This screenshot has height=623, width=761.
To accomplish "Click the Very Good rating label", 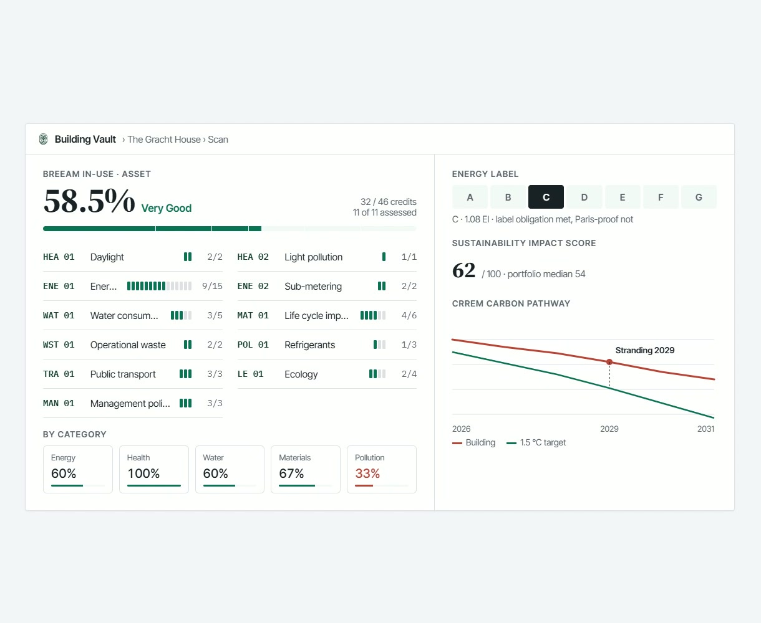I will [167, 208].
